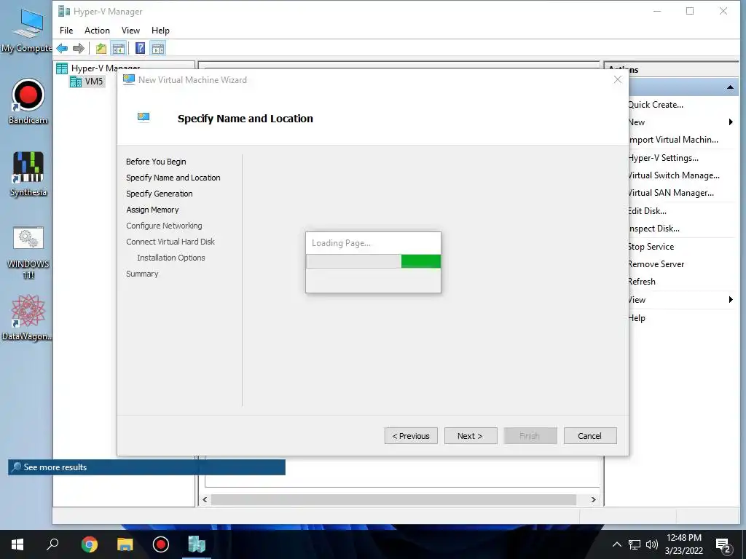
Task: Click the up-one-level folder toolbar icon
Action: [x=101, y=49]
